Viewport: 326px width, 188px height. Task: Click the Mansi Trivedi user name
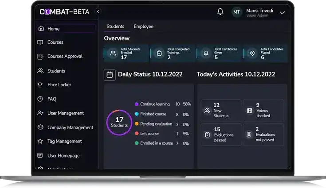259,11
